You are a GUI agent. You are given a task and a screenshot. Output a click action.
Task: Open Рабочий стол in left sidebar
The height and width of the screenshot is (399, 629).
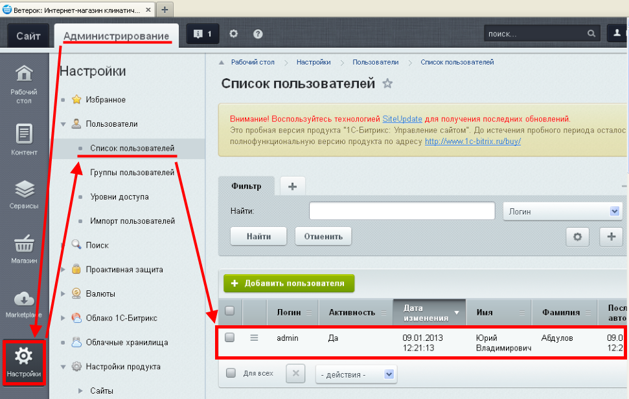click(x=24, y=84)
